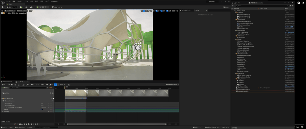Image resolution: width=306 pixels, height=129 pixels.
Task: Open the 設定 dropdown at top right
Action: coord(226,7)
